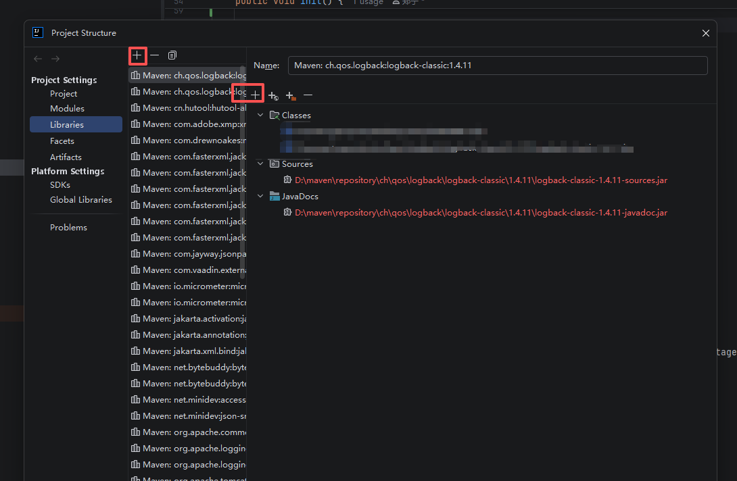
Task: Select the logback-classic sources jar path
Action: 481,180
